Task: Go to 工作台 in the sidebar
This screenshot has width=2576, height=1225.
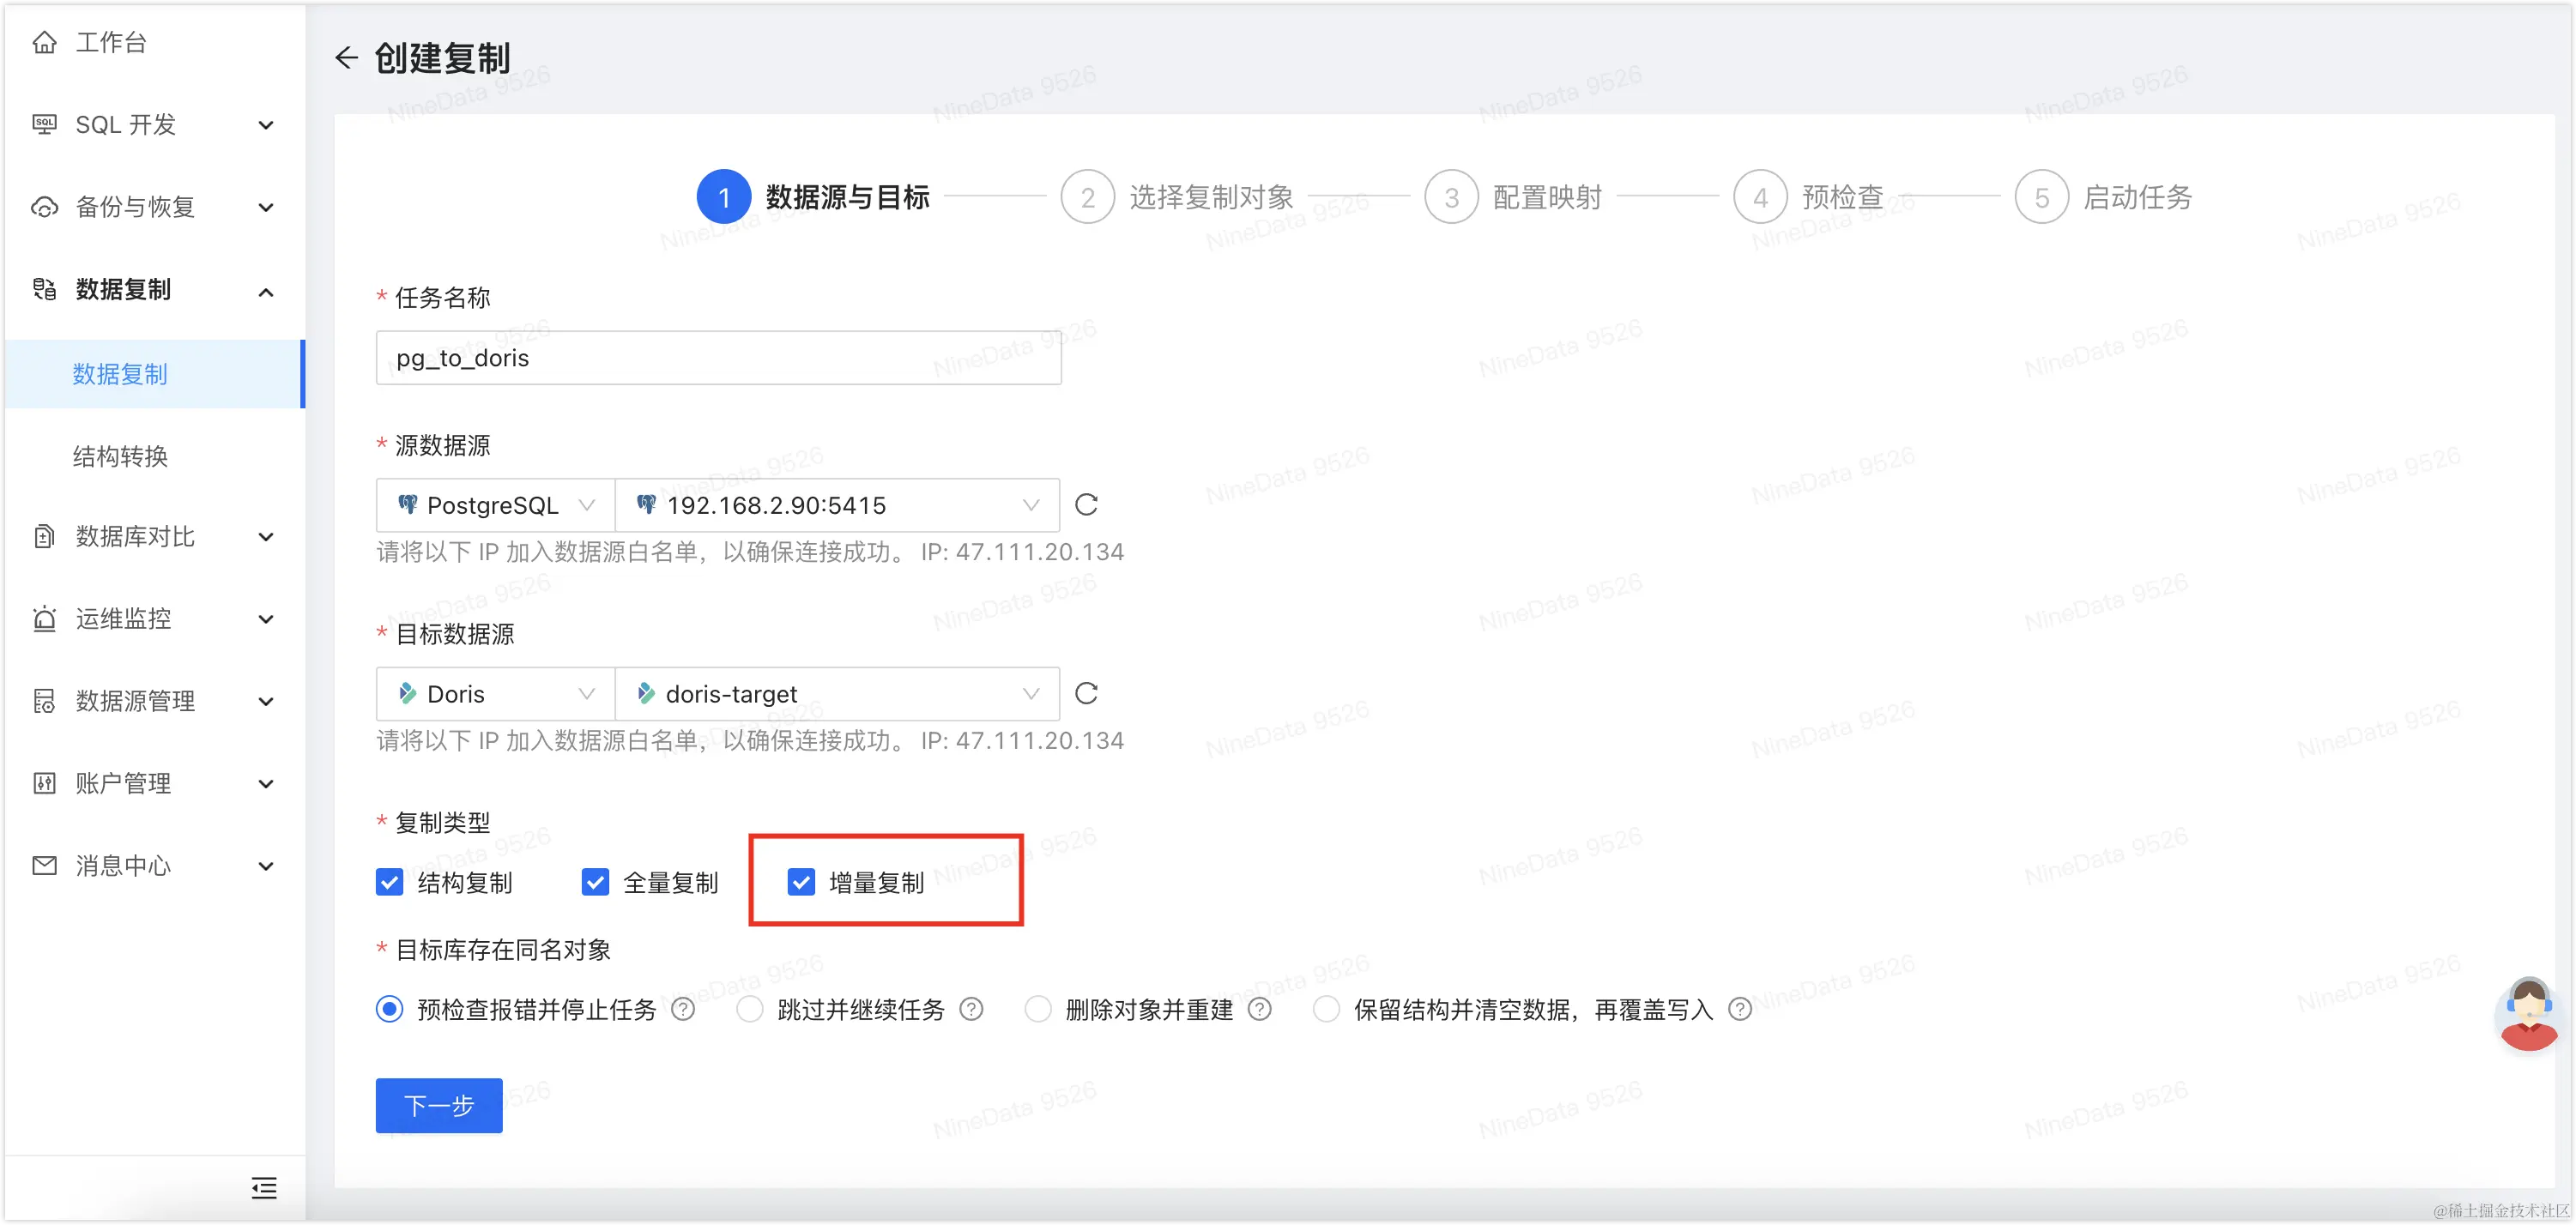Action: coord(111,43)
